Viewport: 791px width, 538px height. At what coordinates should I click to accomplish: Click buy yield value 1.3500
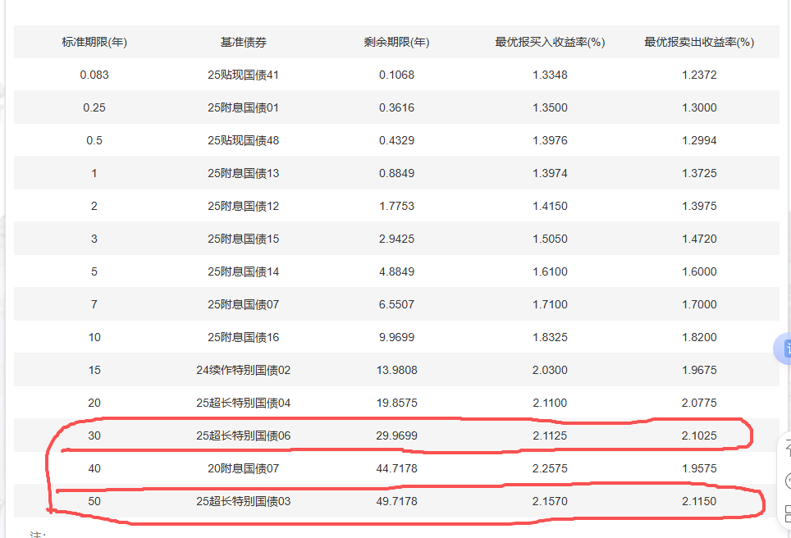point(550,108)
